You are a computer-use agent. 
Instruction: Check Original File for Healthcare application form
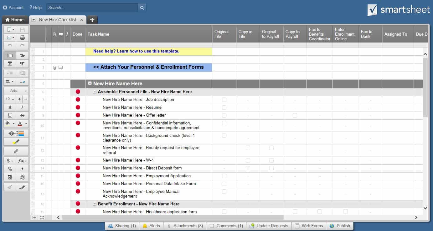tap(224, 212)
